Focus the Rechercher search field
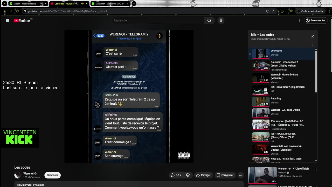The image size is (332, 187). [157, 21]
